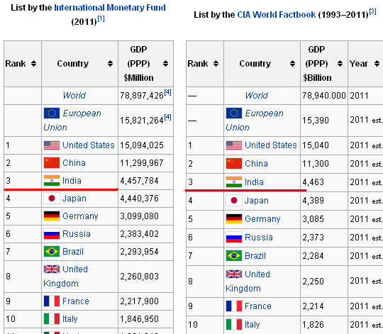Open Brazil link in IMF table

(x=73, y=252)
